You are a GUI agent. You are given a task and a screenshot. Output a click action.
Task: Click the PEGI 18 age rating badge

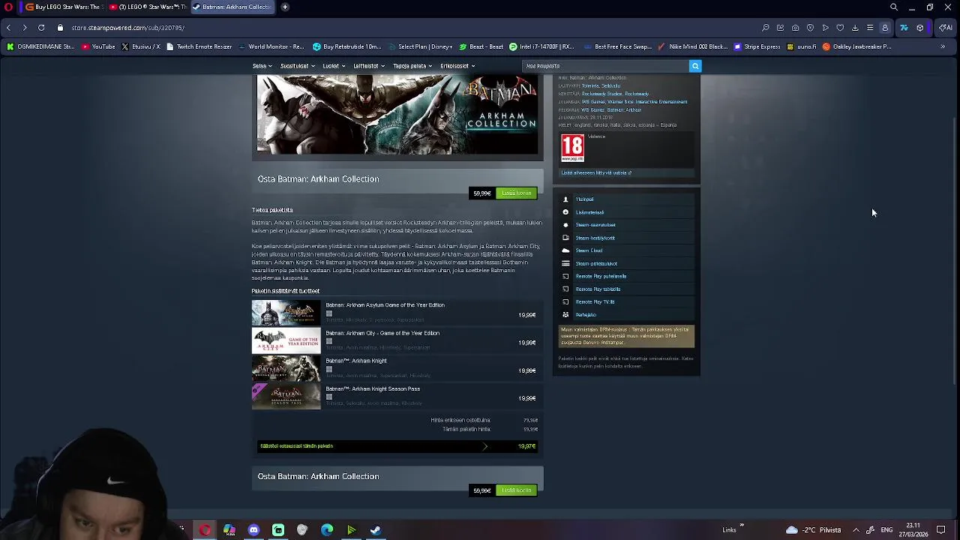click(x=572, y=148)
